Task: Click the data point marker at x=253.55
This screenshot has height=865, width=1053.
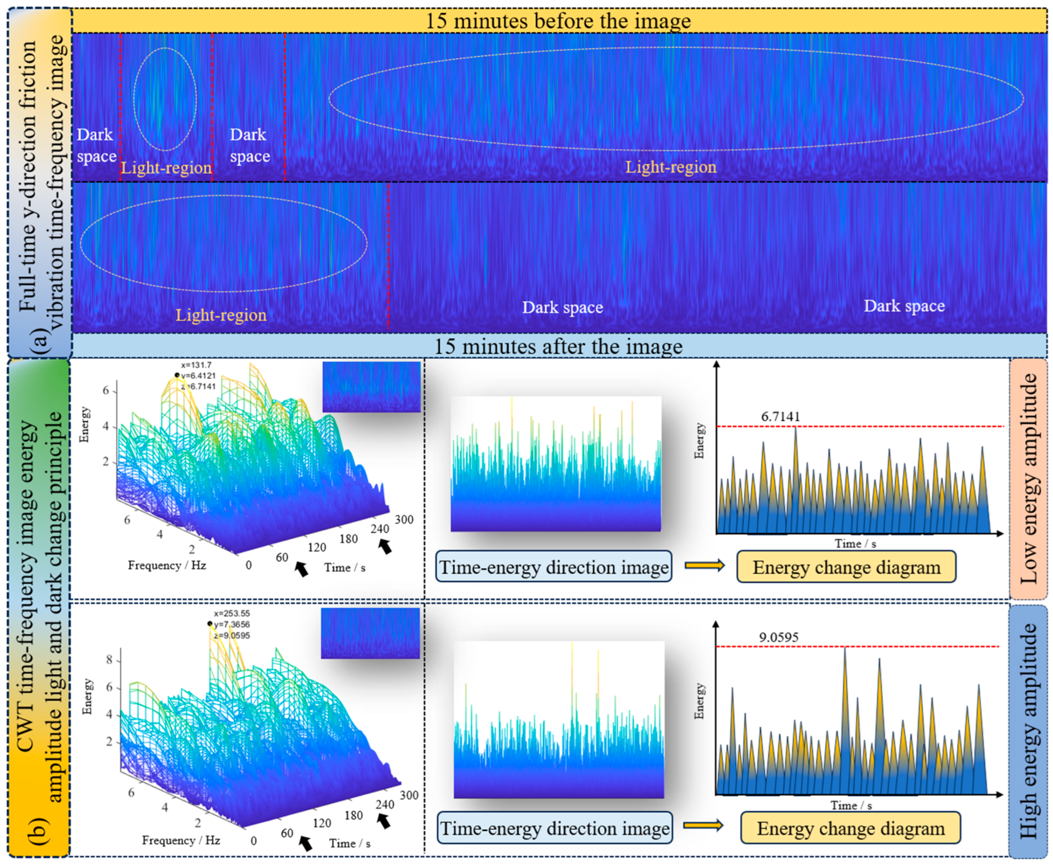Action: pyautogui.click(x=210, y=624)
